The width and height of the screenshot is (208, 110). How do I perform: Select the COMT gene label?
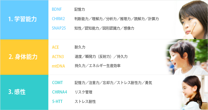(x=58, y=83)
